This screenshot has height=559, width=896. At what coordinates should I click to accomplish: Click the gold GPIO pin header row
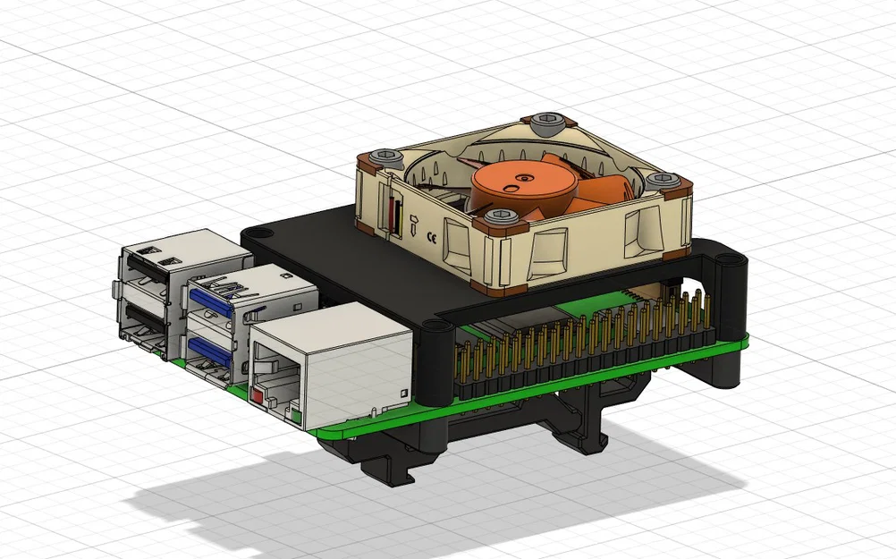[583, 343]
